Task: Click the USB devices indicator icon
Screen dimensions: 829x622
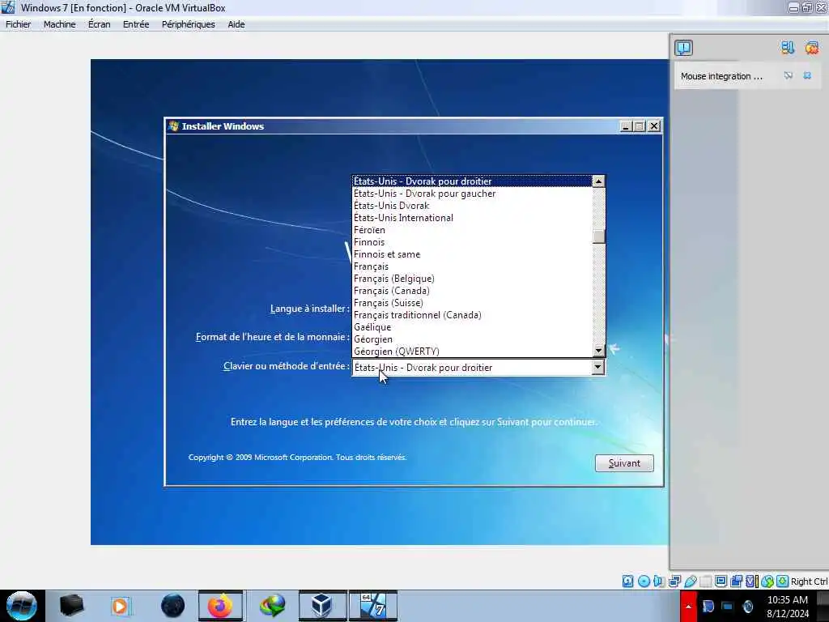Action: [690, 582]
